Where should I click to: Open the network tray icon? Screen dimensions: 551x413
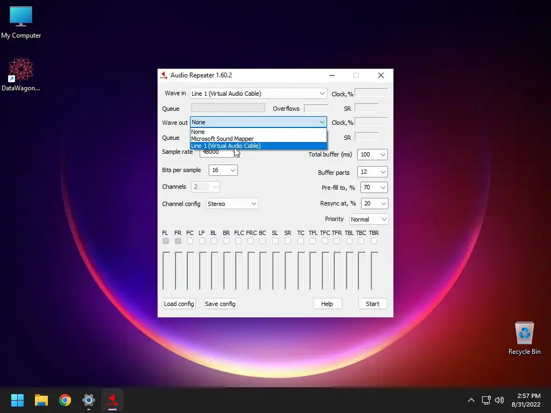point(486,400)
